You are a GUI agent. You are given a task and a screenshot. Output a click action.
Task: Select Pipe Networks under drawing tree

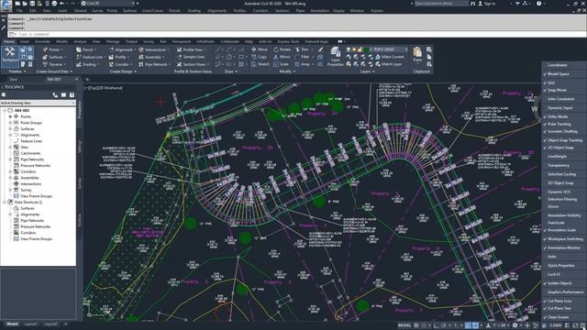click(31, 159)
